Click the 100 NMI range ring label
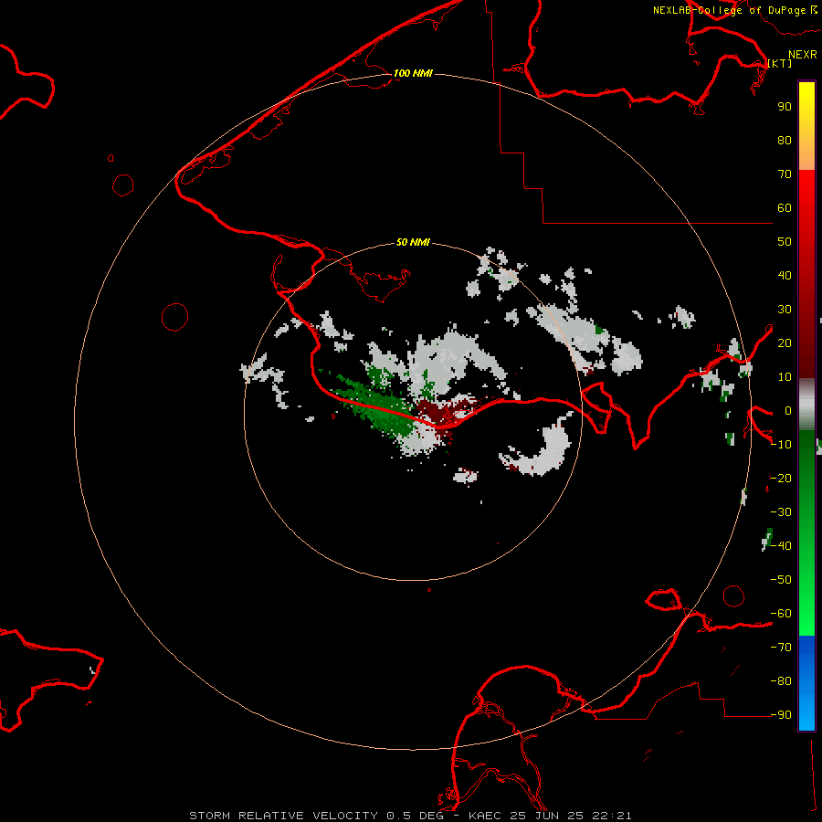 coord(413,73)
